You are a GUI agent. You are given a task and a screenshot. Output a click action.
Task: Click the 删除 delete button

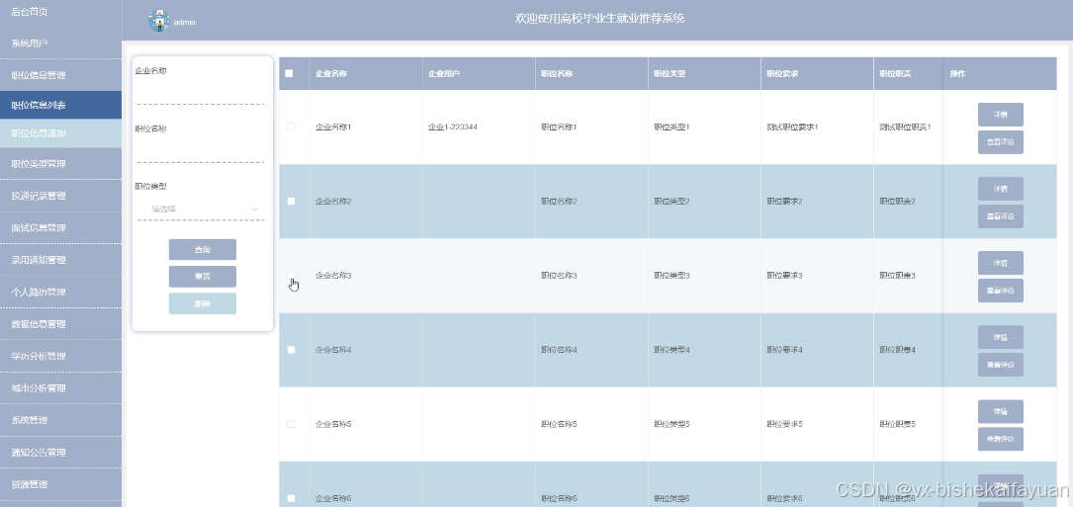tap(203, 303)
